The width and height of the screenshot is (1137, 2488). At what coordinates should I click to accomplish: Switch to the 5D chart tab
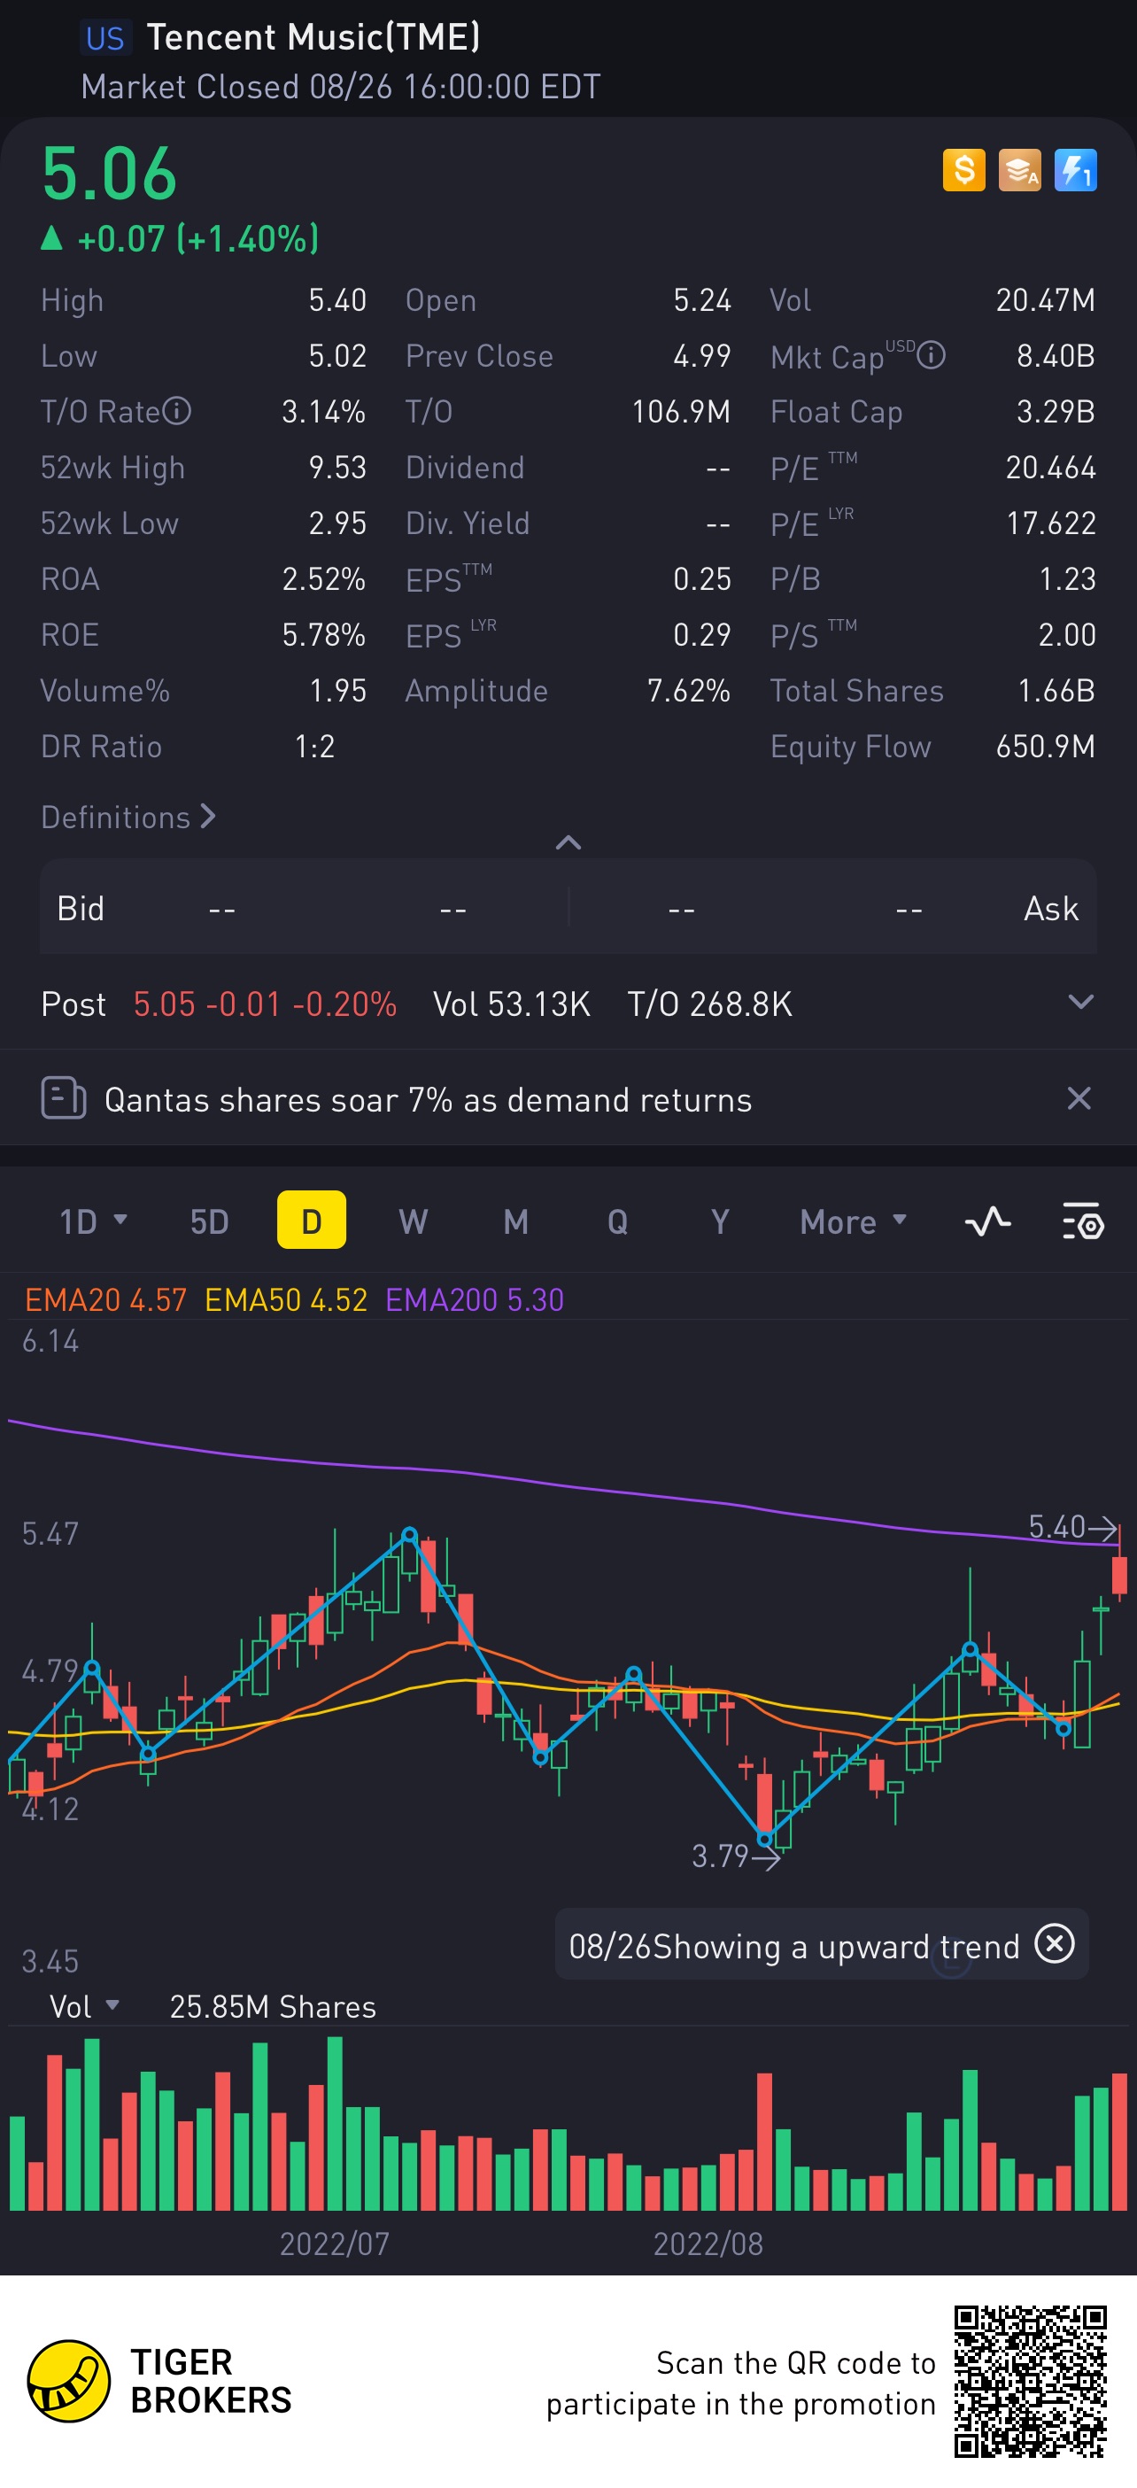click(x=209, y=1221)
